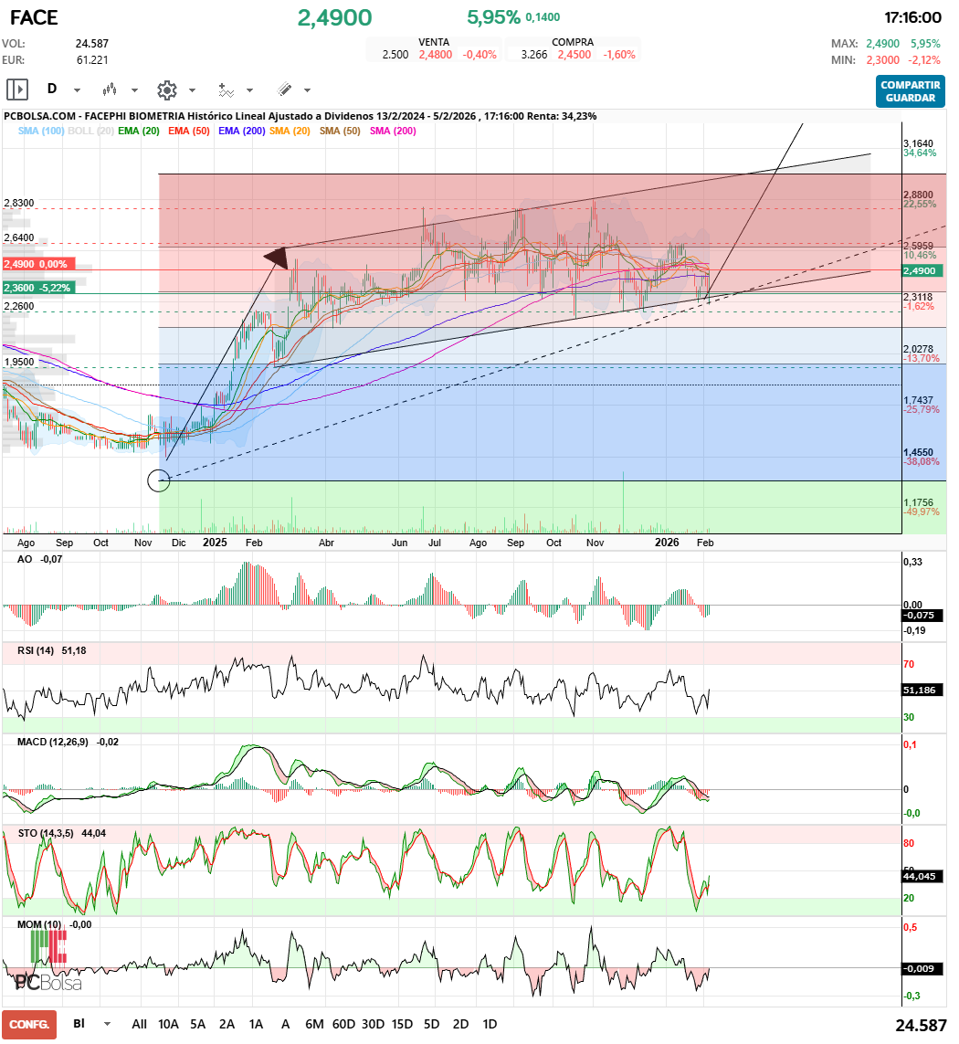This screenshot has height=1044, width=959.
Task: Expand the drawing tools dropdown arrow
Action: [306, 90]
